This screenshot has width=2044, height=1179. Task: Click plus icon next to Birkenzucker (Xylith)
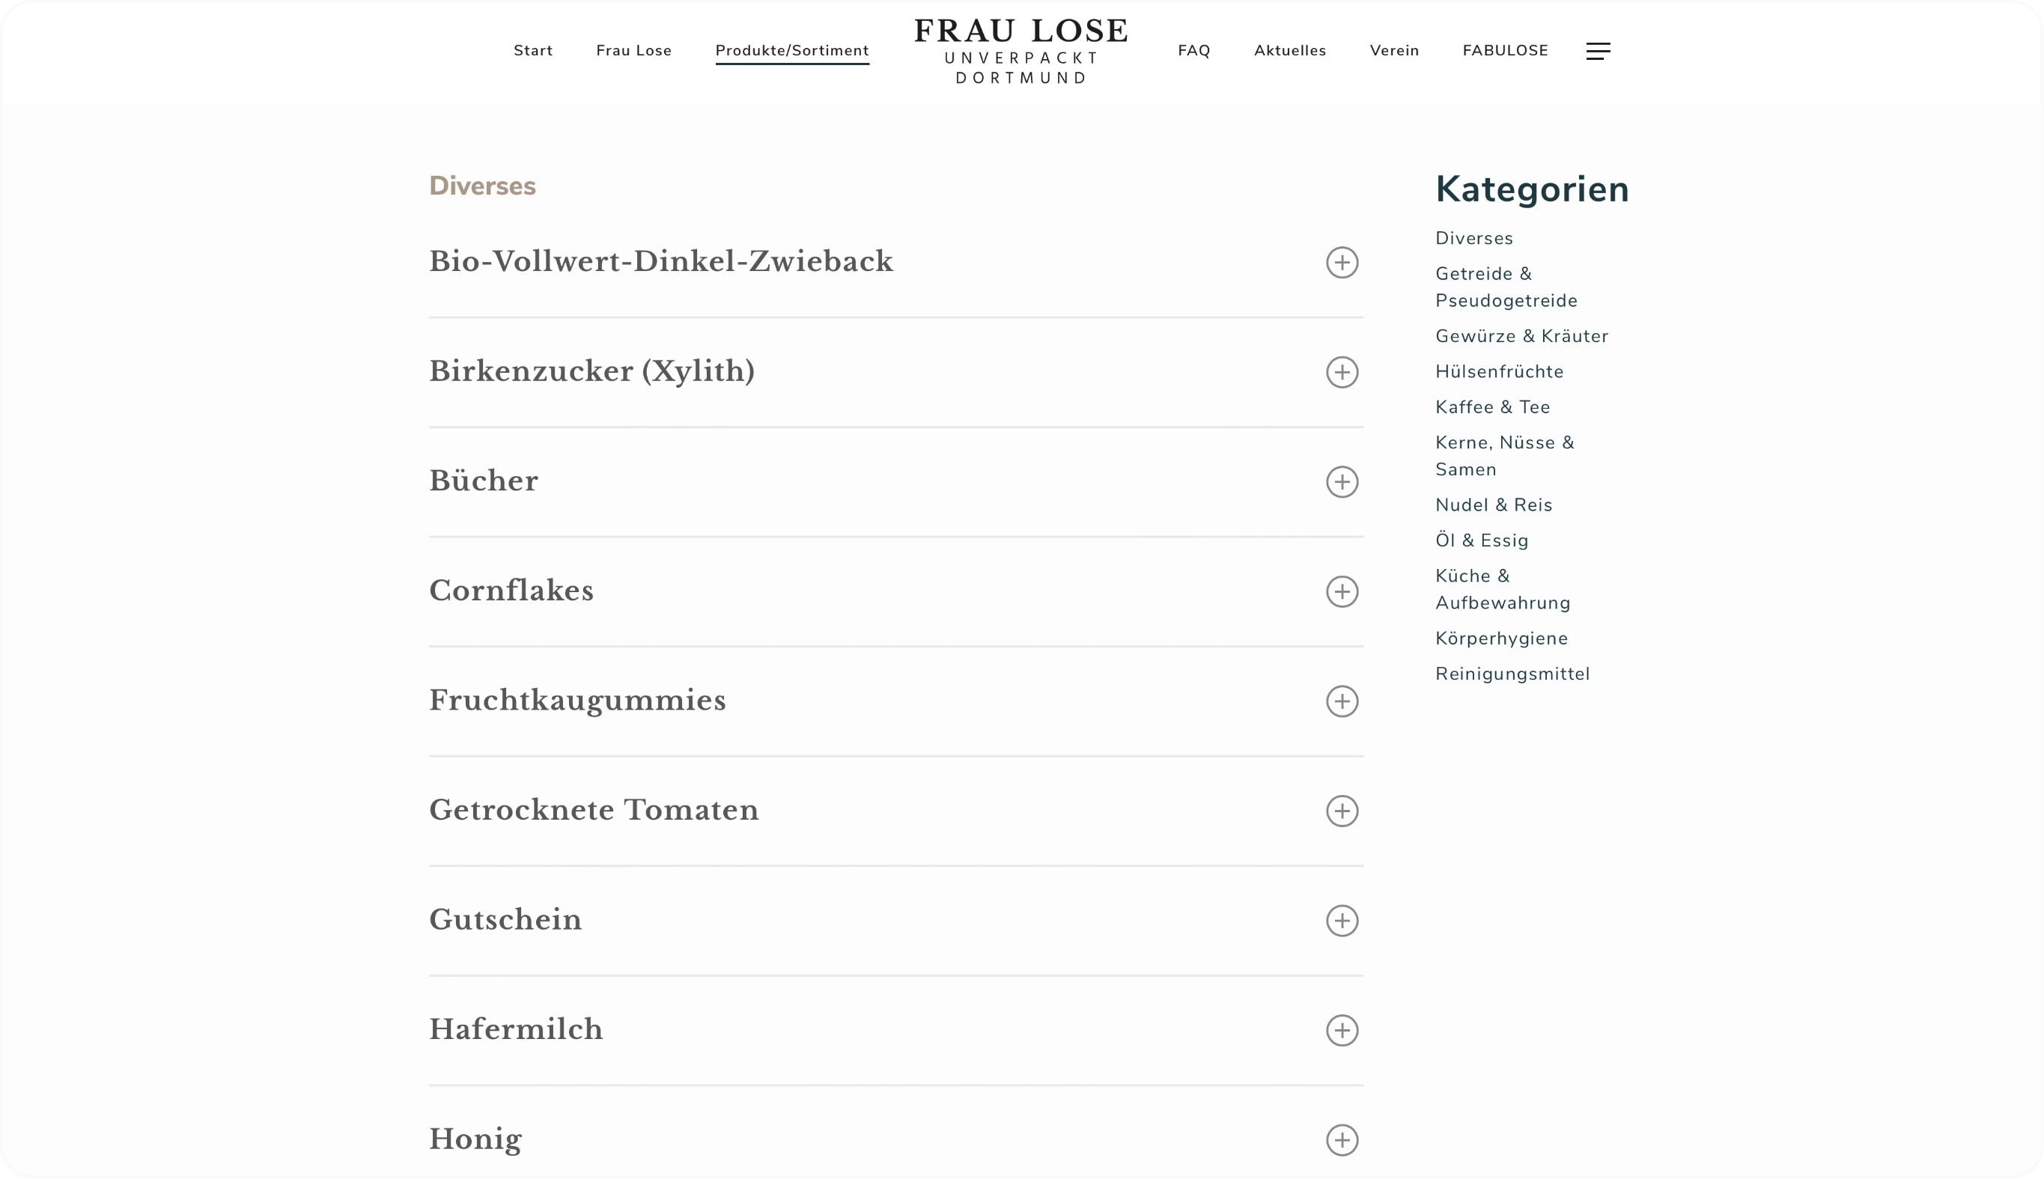1342,373
